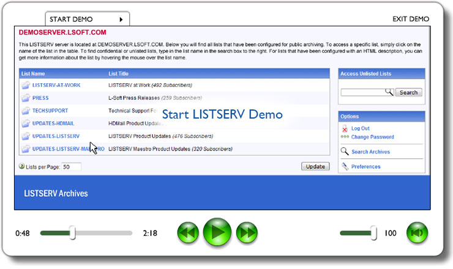Image resolution: width=453 pixels, height=269 pixels.
Task: Click the help icon by Lists per Page
Action: click(21, 166)
